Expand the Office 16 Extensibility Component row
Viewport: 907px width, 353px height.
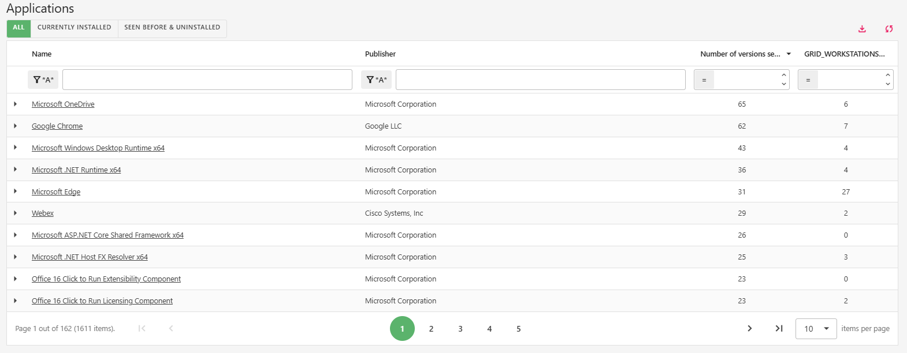click(16, 279)
